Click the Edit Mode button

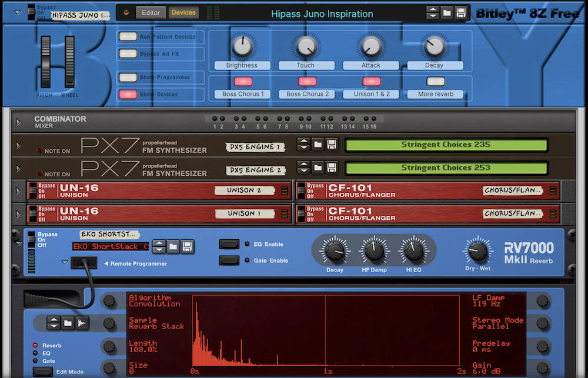[x=43, y=372]
